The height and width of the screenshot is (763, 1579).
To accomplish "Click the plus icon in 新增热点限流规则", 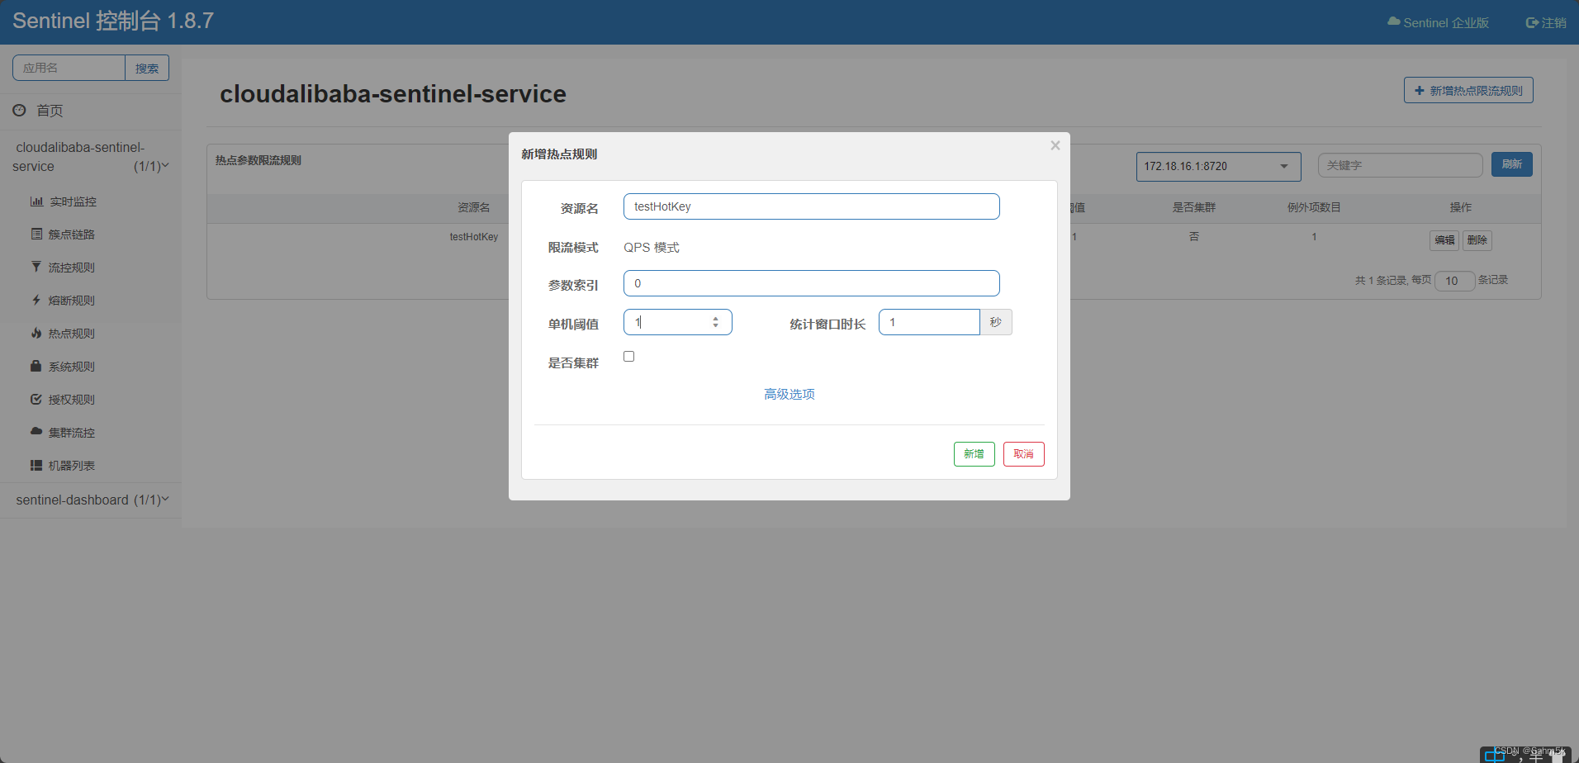I will coord(1420,91).
